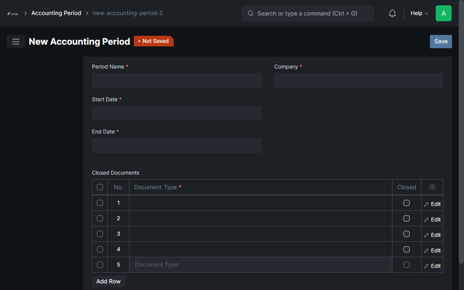
Task: Tick the row 4 selection checkbox
Action: pyautogui.click(x=100, y=249)
